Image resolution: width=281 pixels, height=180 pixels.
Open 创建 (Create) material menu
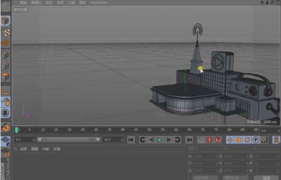(23, 149)
